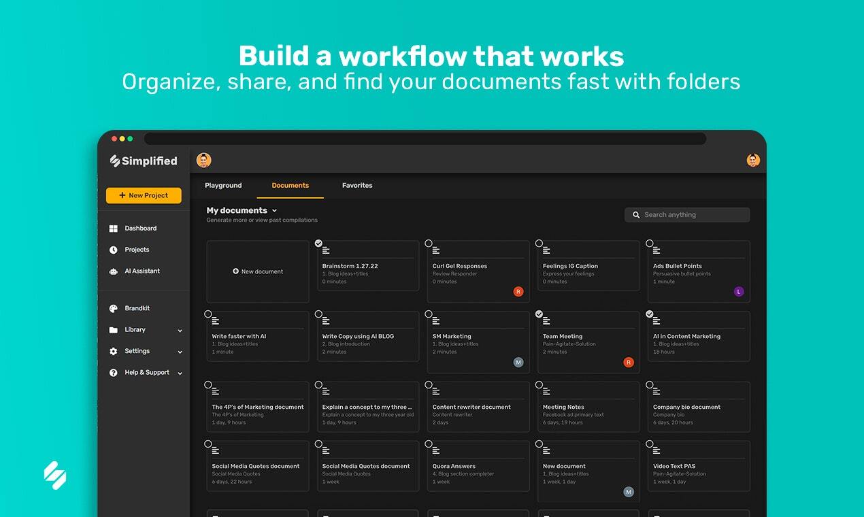Click the Library folder icon
The image size is (864, 517).
(114, 330)
